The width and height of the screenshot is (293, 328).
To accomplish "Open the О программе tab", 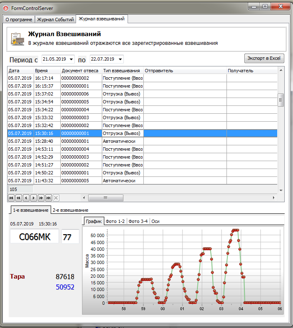I will (19, 20).
